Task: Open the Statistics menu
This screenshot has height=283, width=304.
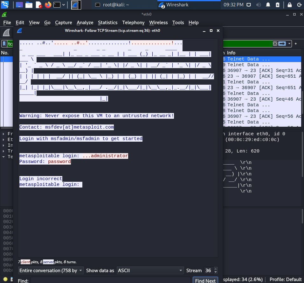Action: click(x=107, y=23)
